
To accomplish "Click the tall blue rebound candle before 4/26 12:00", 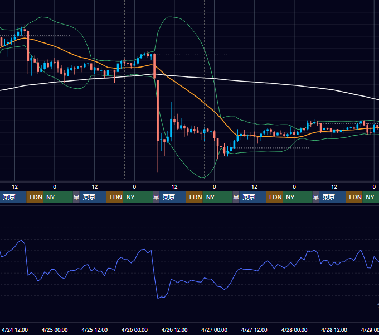I will [171, 128].
